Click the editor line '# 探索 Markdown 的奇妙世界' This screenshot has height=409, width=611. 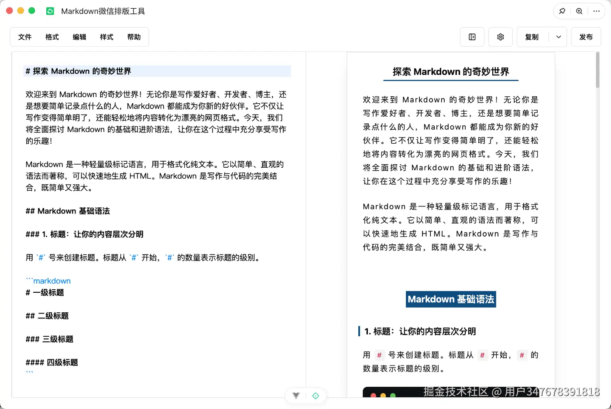point(157,71)
